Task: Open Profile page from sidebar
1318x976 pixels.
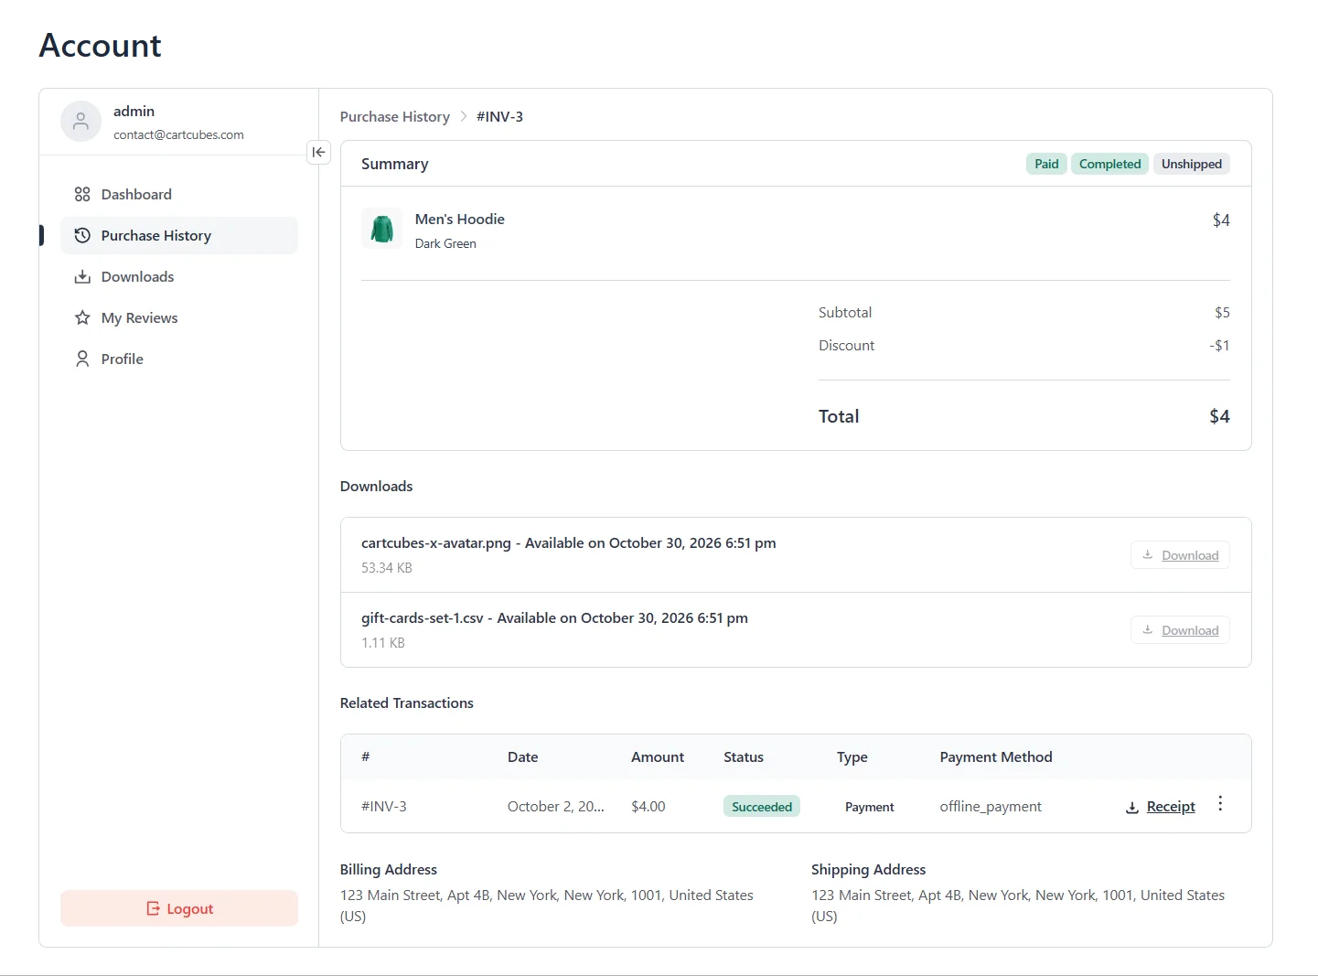Action: click(x=179, y=359)
